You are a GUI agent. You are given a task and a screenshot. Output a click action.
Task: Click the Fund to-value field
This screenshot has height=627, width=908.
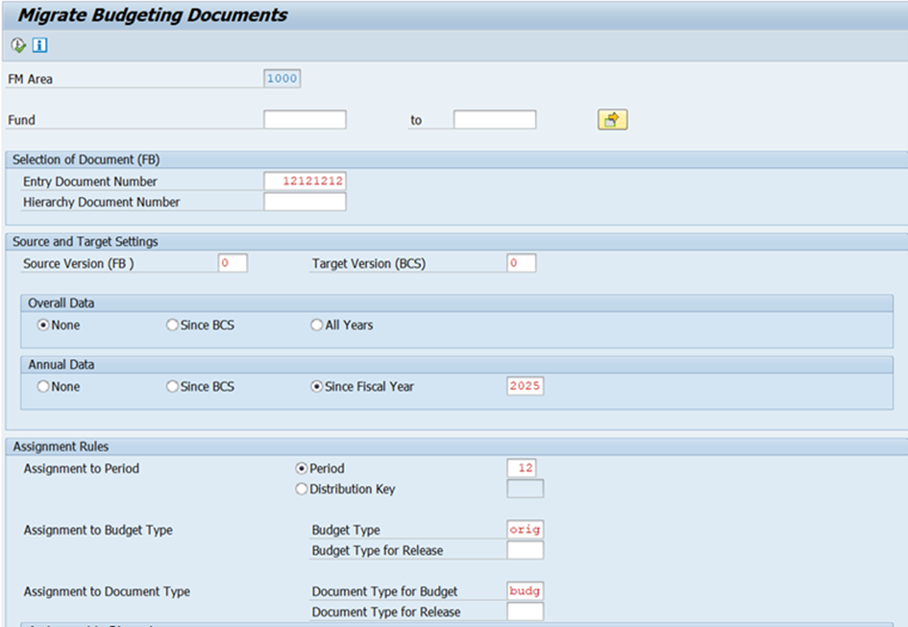pyautogui.click(x=494, y=120)
